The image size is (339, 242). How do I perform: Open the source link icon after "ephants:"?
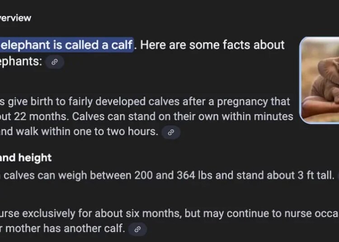pyautogui.click(x=55, y=62)
